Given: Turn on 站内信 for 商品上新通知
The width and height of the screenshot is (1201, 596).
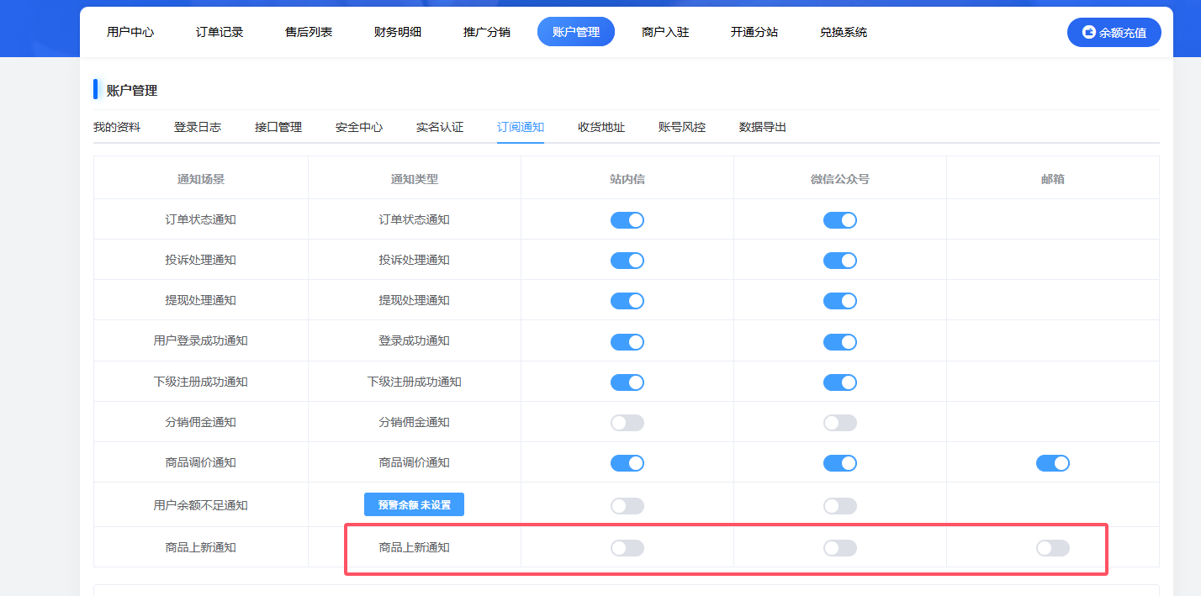Looking at the screenshot, I should 627,548.
